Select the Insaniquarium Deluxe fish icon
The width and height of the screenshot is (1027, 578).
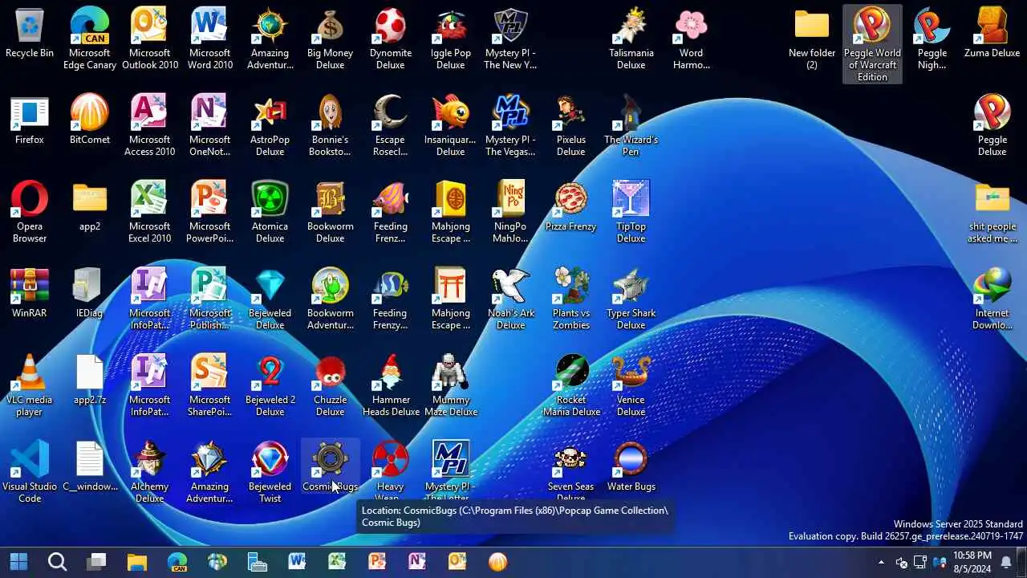451,124
